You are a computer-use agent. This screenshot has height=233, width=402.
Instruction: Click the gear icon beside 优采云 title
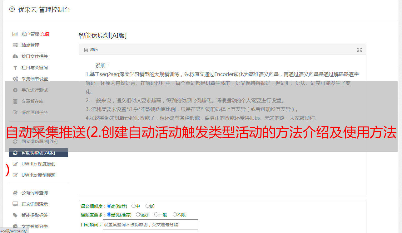(x=12, y=9)
